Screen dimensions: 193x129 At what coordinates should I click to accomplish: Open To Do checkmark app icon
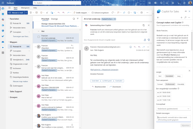tap(3, 36)
